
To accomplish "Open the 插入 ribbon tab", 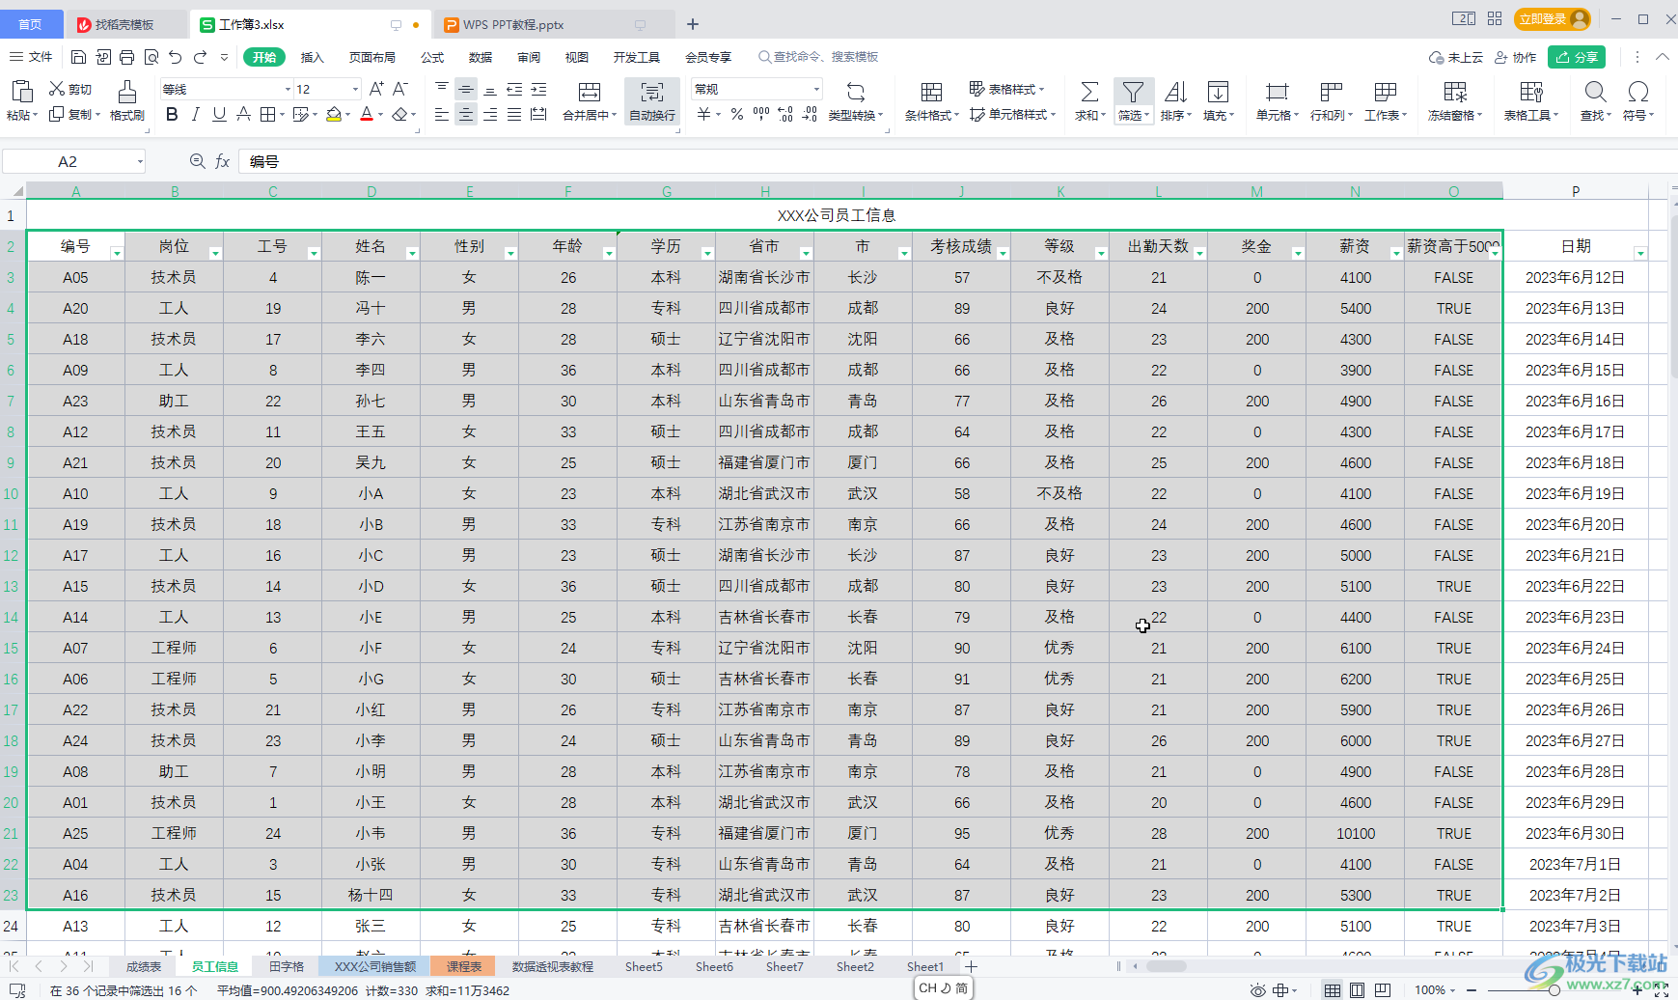I will (x=312, y=57).
